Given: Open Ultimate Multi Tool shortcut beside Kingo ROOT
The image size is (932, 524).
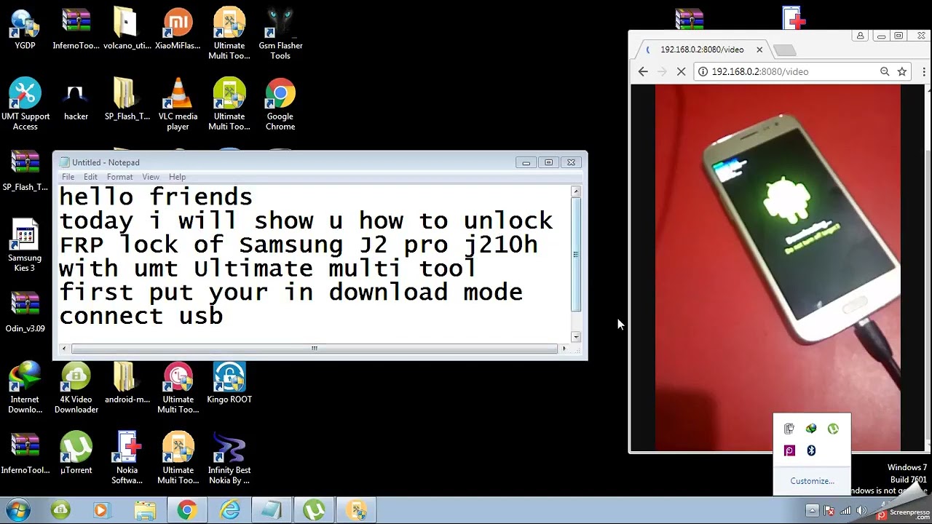Looking at the screenshot, I should (x=178, y=388).
